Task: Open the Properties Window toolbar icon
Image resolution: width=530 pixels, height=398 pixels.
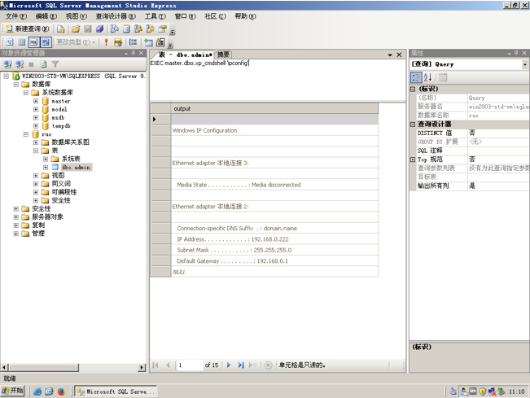Action: click(163, 29)
